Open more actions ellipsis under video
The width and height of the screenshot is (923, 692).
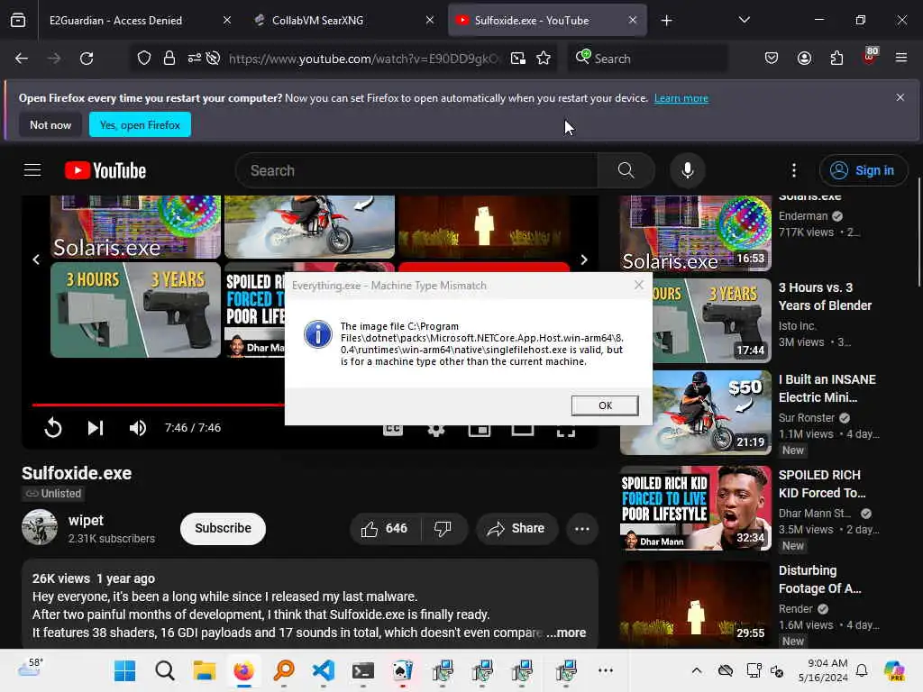(582, 528)
